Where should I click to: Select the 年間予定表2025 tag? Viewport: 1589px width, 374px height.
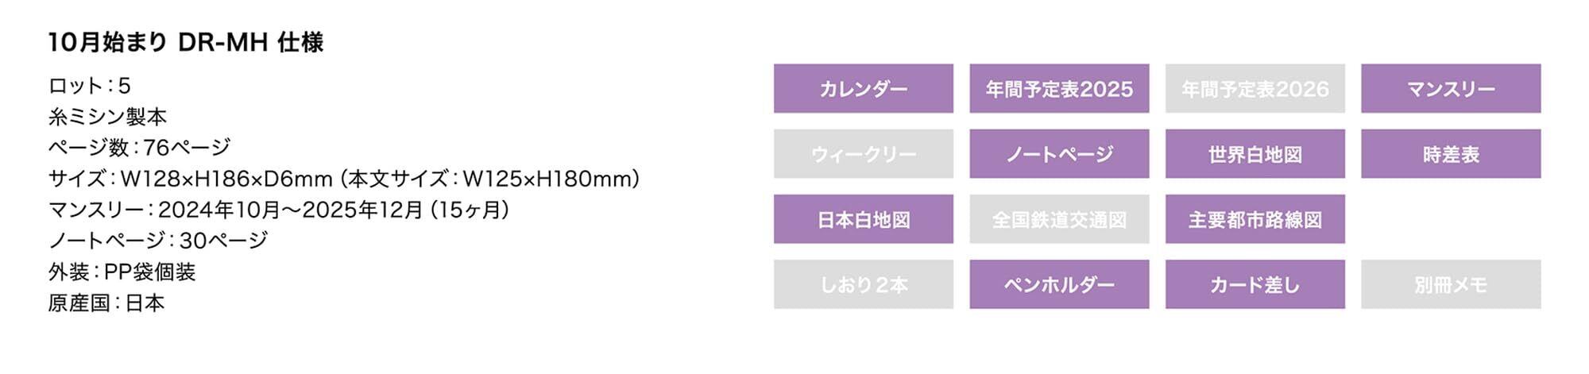pos(1058,89)
